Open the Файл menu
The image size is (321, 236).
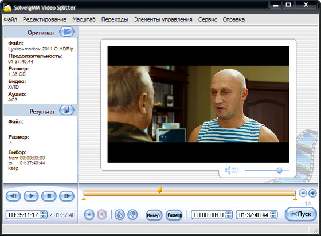pyautogui.click(x=10, y=19)
